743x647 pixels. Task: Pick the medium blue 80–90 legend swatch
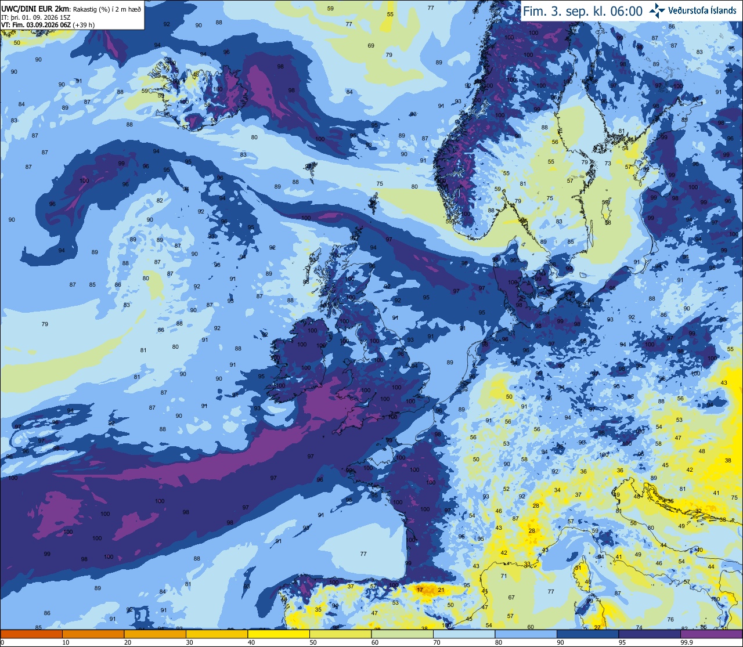pos(526,634)
